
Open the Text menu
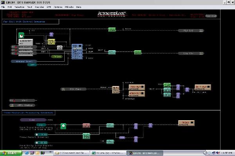[x=30, y=7]
